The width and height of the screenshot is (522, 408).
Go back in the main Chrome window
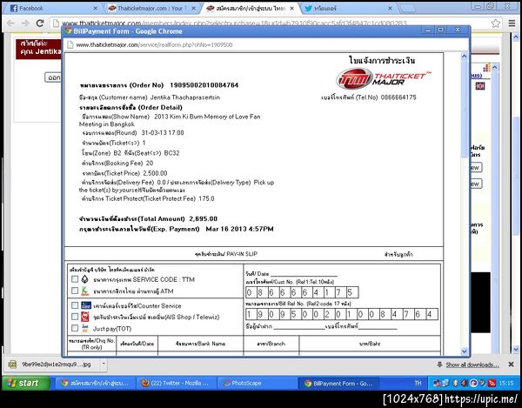(10, 23)
